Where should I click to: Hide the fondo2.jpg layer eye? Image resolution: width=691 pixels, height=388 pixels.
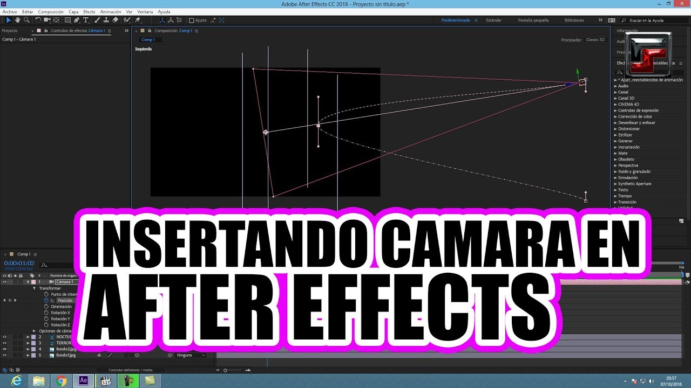5,349
